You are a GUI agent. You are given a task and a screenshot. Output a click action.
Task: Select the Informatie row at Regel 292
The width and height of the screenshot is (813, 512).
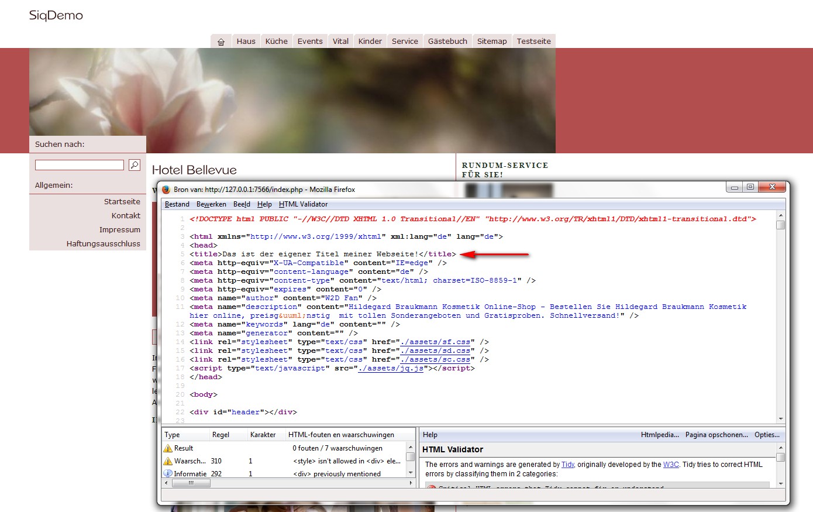pyautogui.click(x=284, y=474)
